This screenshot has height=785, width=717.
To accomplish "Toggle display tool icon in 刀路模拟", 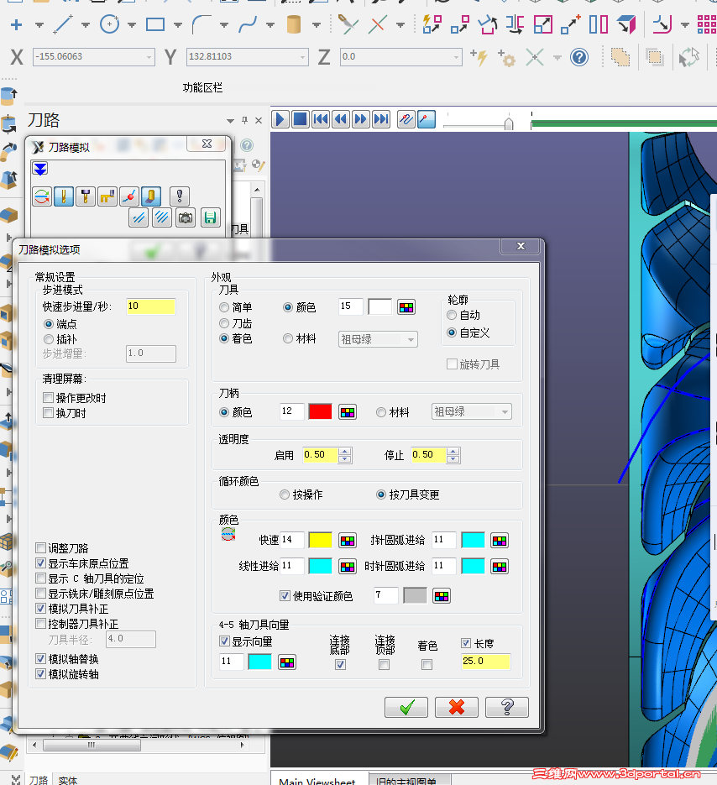I will click(64, 196).
